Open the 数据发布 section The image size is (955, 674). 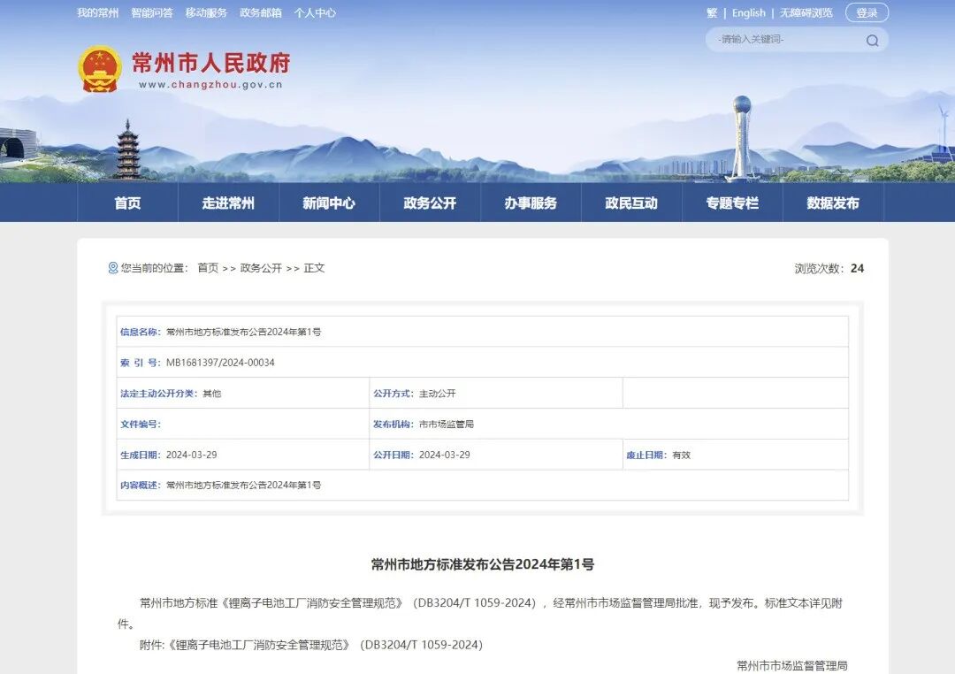832,203
